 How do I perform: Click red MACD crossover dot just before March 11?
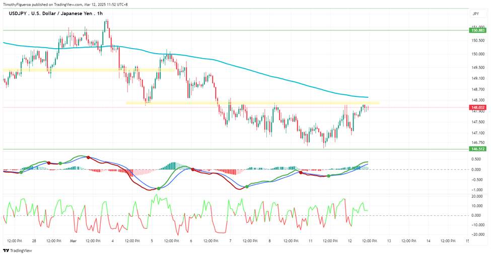point(301,172)
